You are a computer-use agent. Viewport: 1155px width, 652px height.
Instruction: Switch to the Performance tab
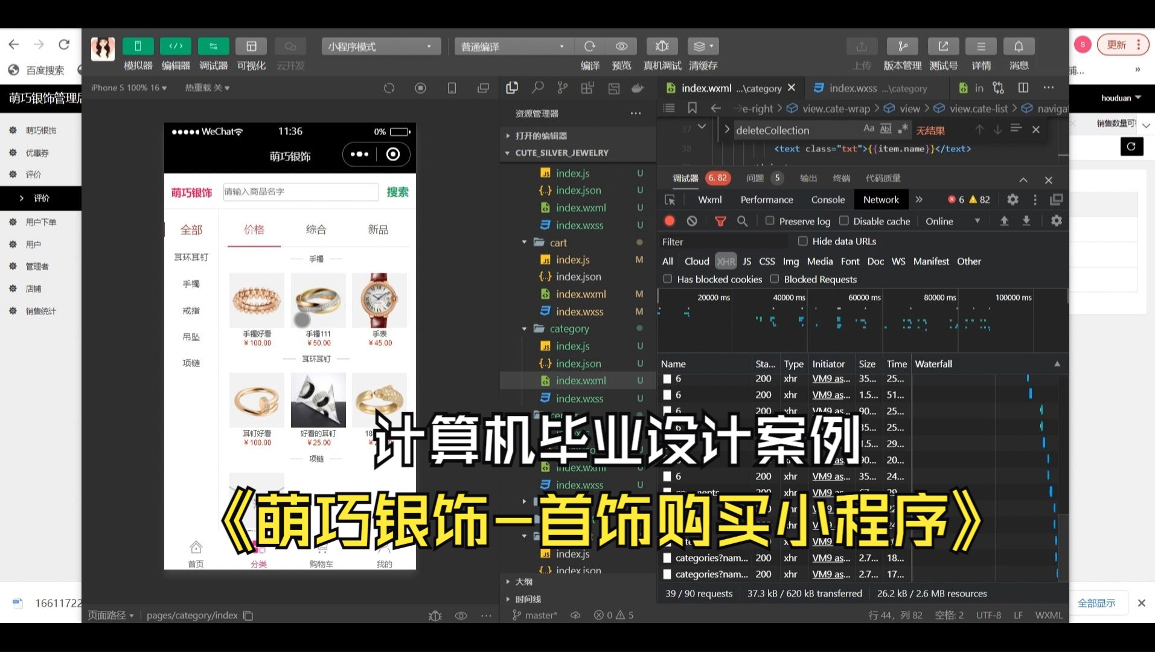767,200
